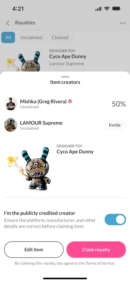The height and width of the screenshot is (282, 130).
Task: Switch to the Unclaimed tab
Action: point(31,37)
